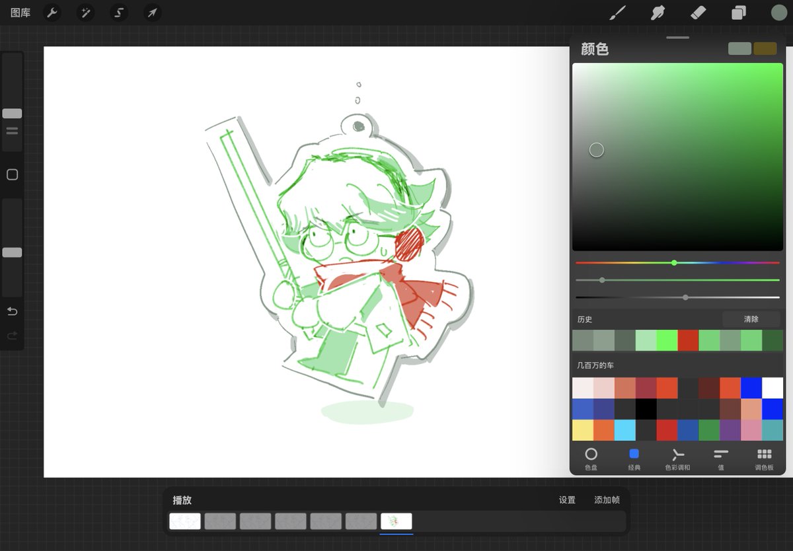The width and height of the screenshot is (793, 551).
Task: Choose the indigo palette swatch
Action: 604,409
